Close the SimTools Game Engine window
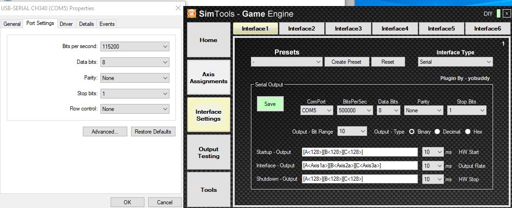The height and width of the screenshot is (208, 512). tap(506, 14)
